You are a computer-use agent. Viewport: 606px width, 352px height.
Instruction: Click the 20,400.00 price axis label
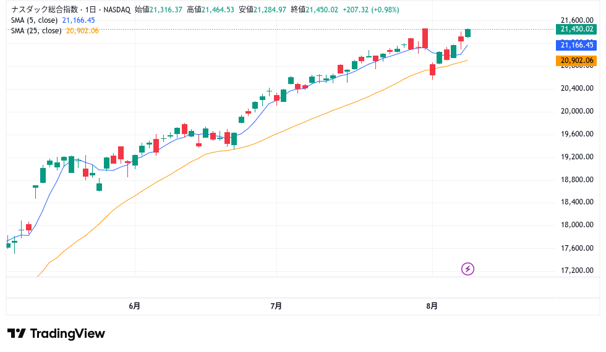coord(577,88)
